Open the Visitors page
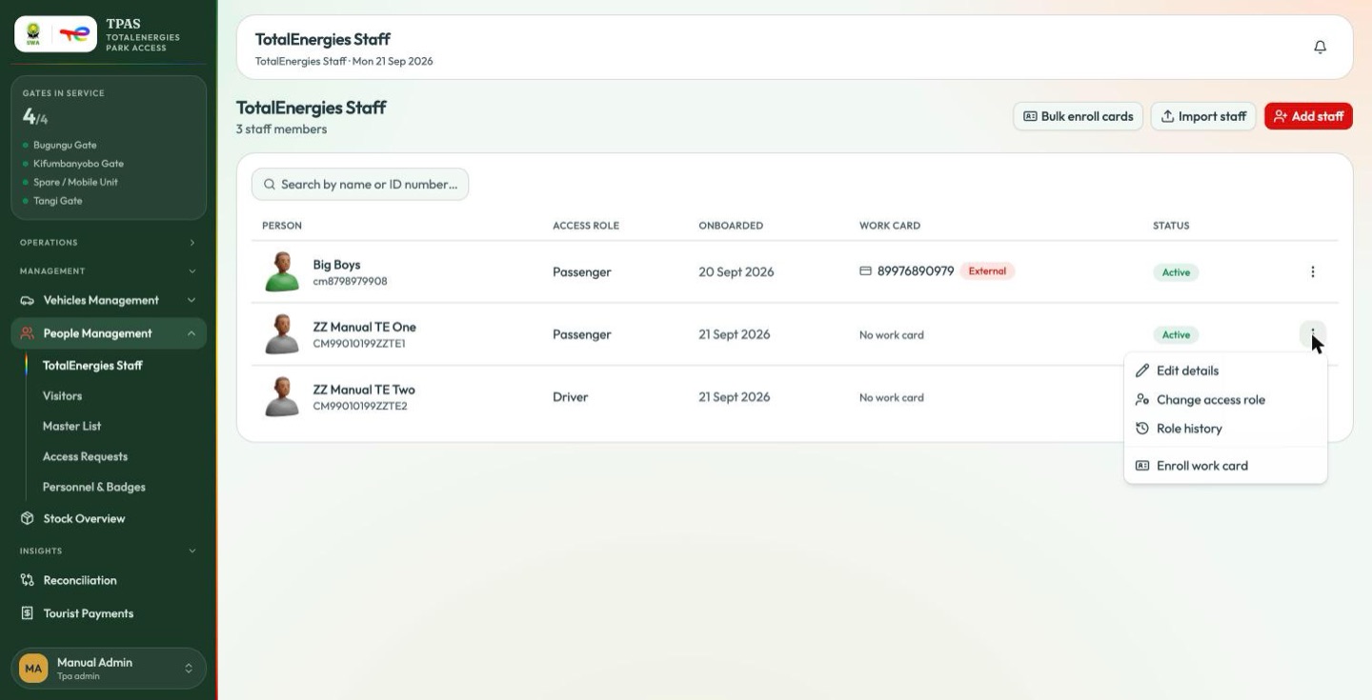Image resolution: width=1372 pixels, height=700 pixels. pyautogui.click(x=62, y=396)
